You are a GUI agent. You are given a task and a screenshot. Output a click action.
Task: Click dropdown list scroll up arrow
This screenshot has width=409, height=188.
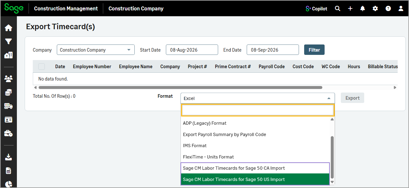(332, 119)
